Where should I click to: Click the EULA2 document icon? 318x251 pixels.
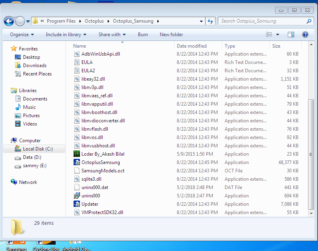click(x=77, y=71)
